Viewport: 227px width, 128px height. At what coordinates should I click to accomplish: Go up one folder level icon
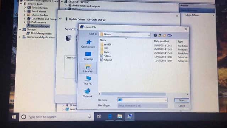tap(160, 35)
